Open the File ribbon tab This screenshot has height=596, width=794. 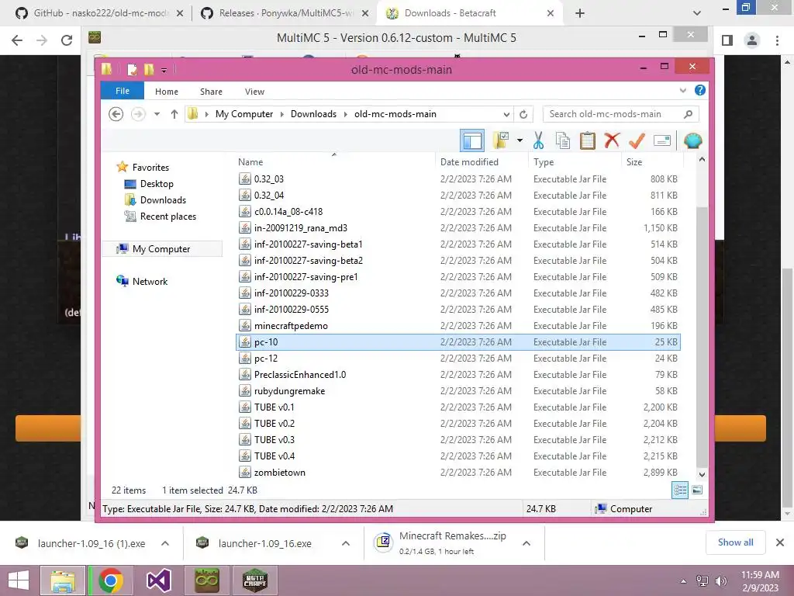[x=122, y=91]
